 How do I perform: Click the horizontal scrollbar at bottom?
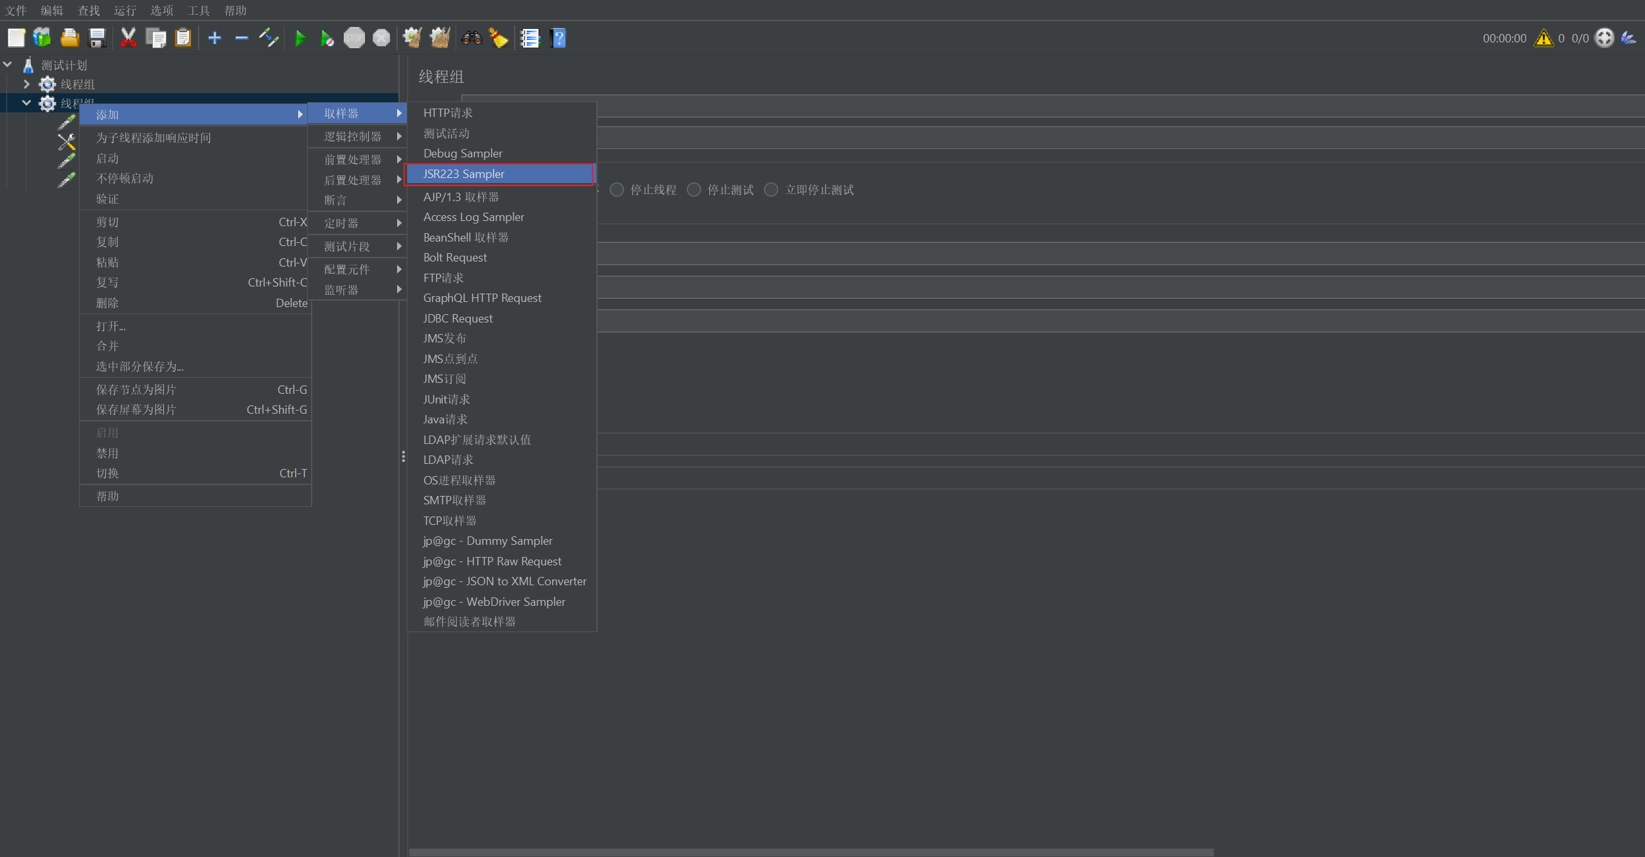pos(811,852)
